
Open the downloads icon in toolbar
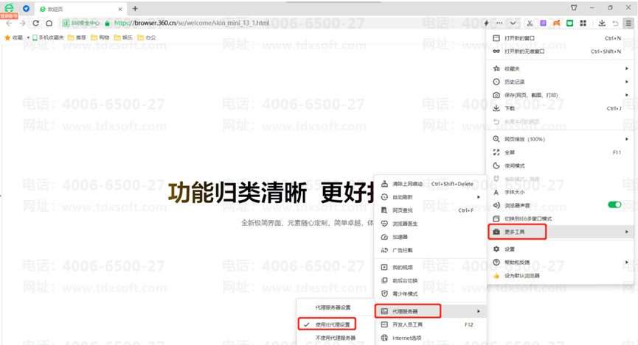pyautogui.click(x=602, y=24)
